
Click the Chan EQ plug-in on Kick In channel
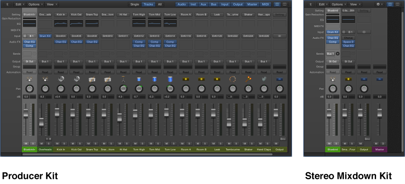tap(61, 42)
